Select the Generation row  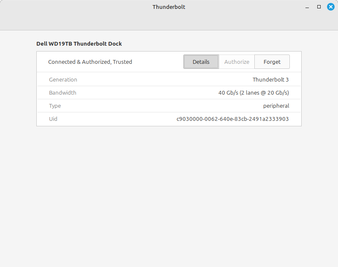(169, 79)
